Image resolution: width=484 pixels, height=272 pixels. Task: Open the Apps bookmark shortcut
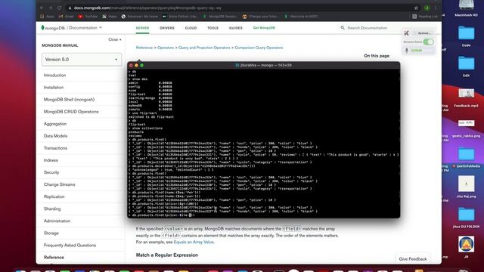47,17
